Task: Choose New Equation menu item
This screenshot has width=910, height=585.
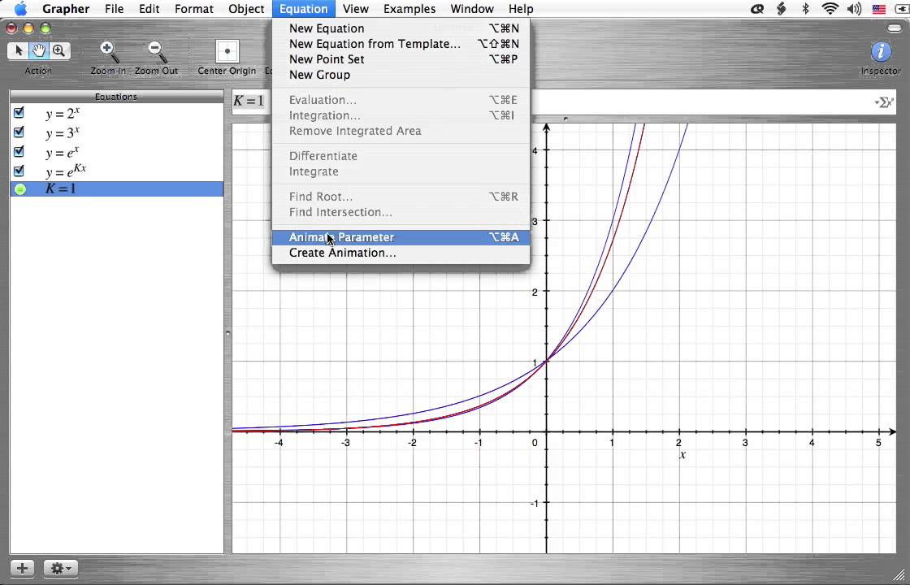Action: pyautogui.click(x=401, y=28)
